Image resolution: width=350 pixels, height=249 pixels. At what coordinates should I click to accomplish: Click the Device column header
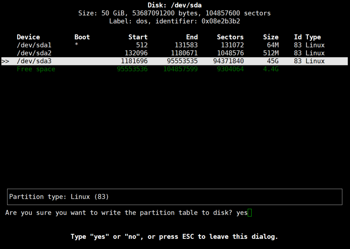pos(28,37)
